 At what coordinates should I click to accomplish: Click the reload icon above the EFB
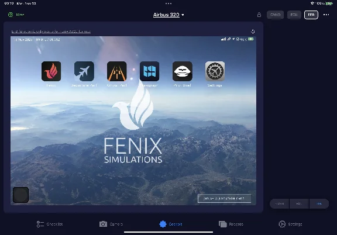pyautogui.click(x=253, y=32)
